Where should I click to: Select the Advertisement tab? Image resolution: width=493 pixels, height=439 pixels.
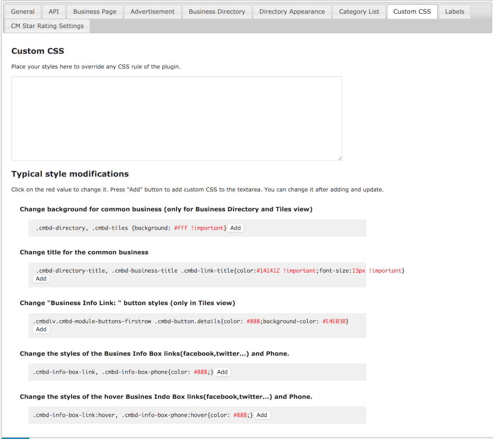pos(152,11)
